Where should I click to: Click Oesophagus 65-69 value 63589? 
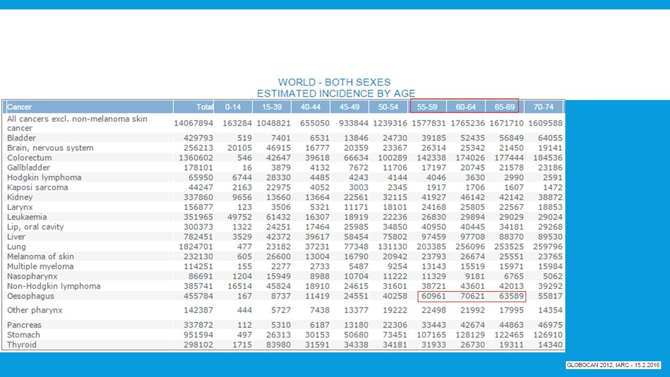(x=510, y=296)
